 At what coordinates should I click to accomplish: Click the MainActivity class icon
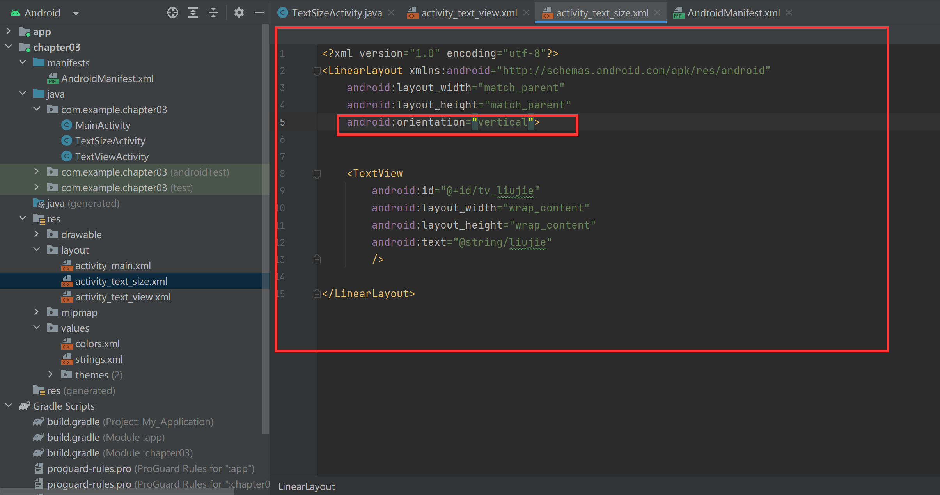point(67,125)
